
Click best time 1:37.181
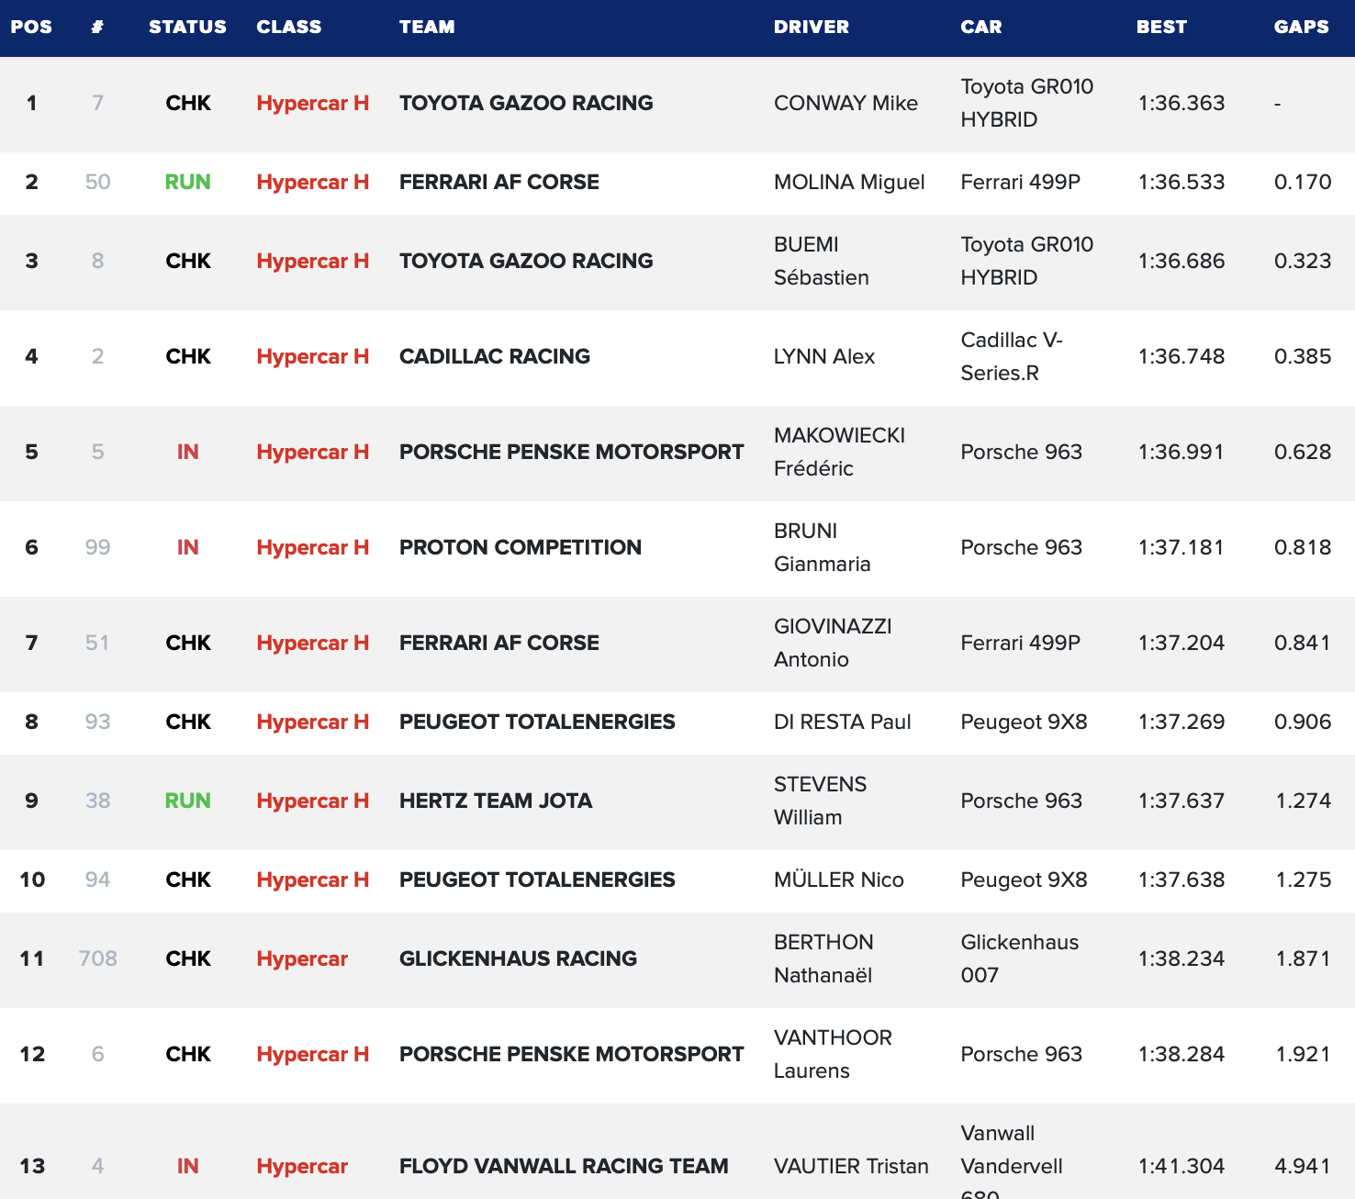tap(1181, 547)
